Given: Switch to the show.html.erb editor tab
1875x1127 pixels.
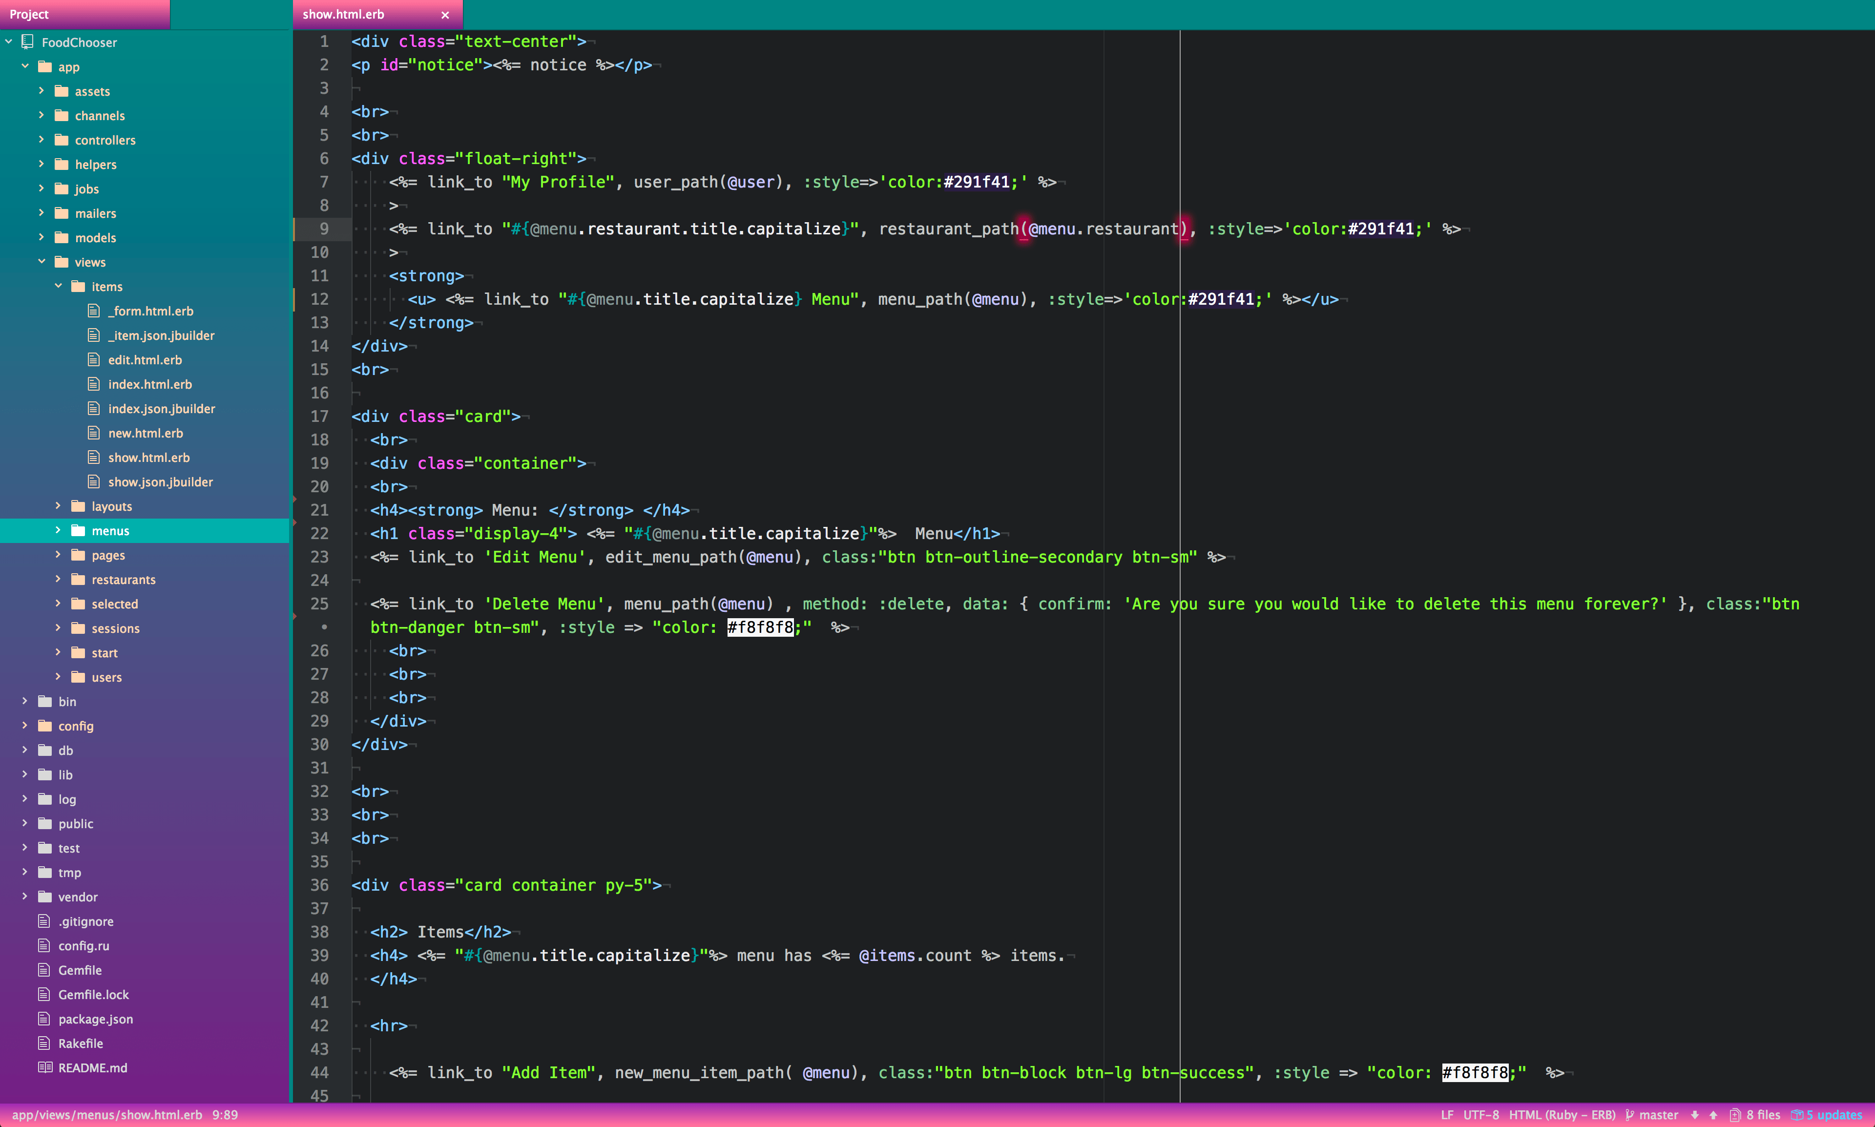Looking at the screenshot, I should [x=343, y=15].
